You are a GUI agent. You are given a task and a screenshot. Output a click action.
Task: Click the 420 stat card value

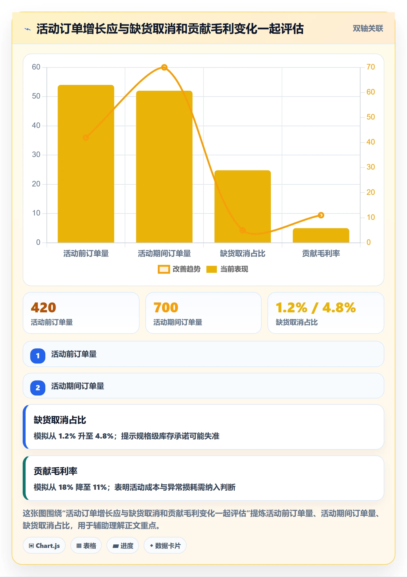tap(44, 308)
